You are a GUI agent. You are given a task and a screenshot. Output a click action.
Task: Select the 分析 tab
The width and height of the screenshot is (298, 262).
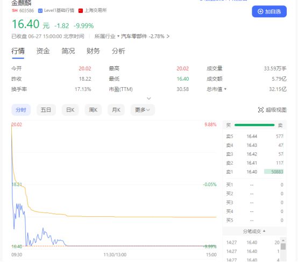pos(118,51)
